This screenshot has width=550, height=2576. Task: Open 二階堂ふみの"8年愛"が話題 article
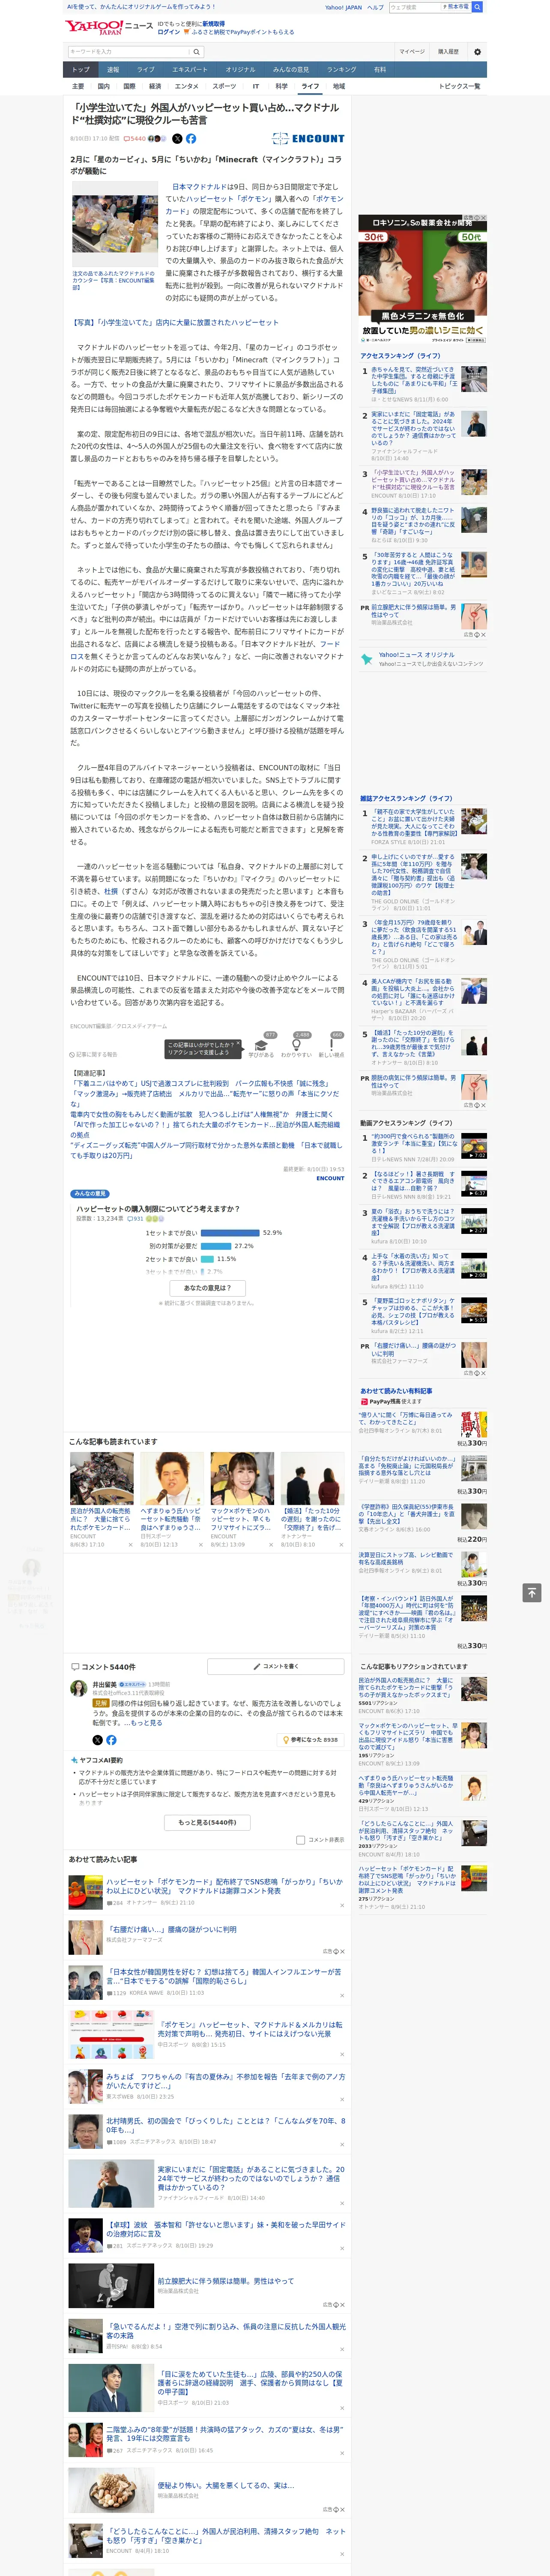pyautogui.click(x=224, y=2433)
